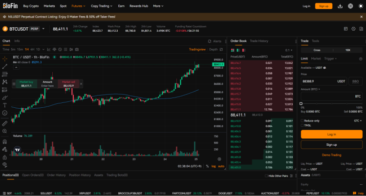Tick the TP/SL checkbox
Screen dimensions: 366x196
tap(302, 125)
